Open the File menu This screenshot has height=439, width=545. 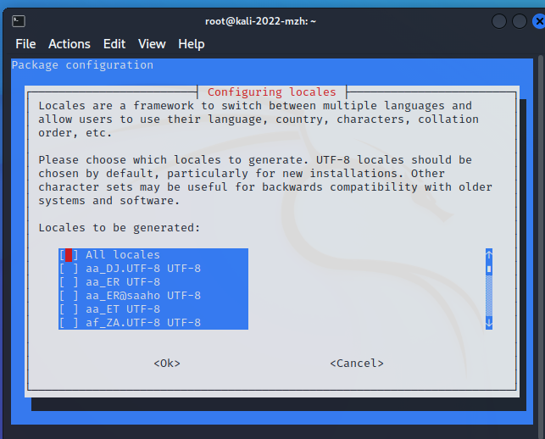(25, 44)
